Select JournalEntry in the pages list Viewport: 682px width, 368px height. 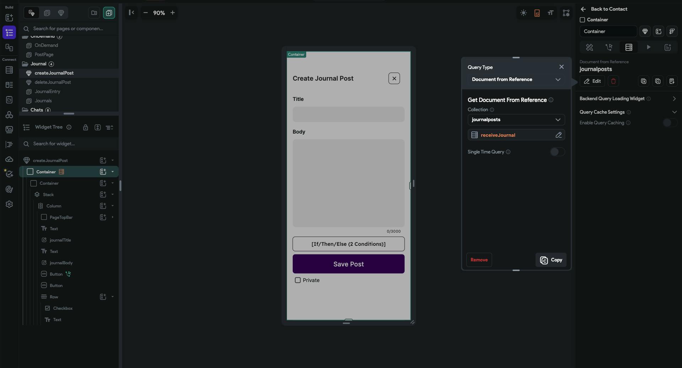click(x=47, y=92)
